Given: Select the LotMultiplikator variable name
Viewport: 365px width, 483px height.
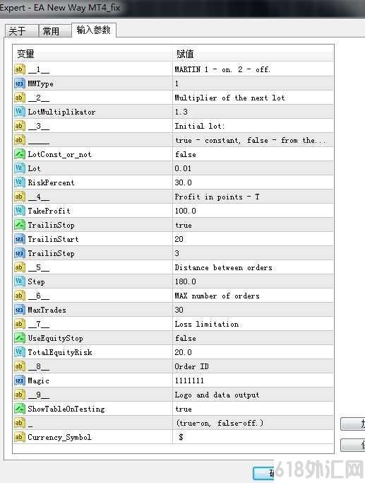Looking at the screenshot, I should pyautogui.click(x=61, y=112).
